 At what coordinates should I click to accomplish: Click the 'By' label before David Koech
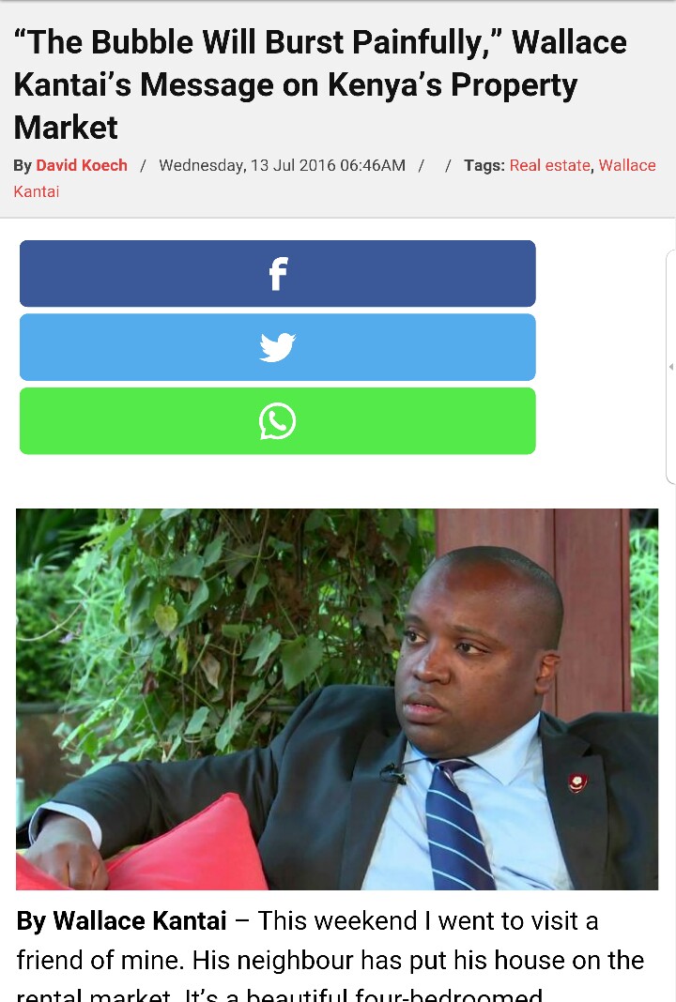click(x=23, y=165)
